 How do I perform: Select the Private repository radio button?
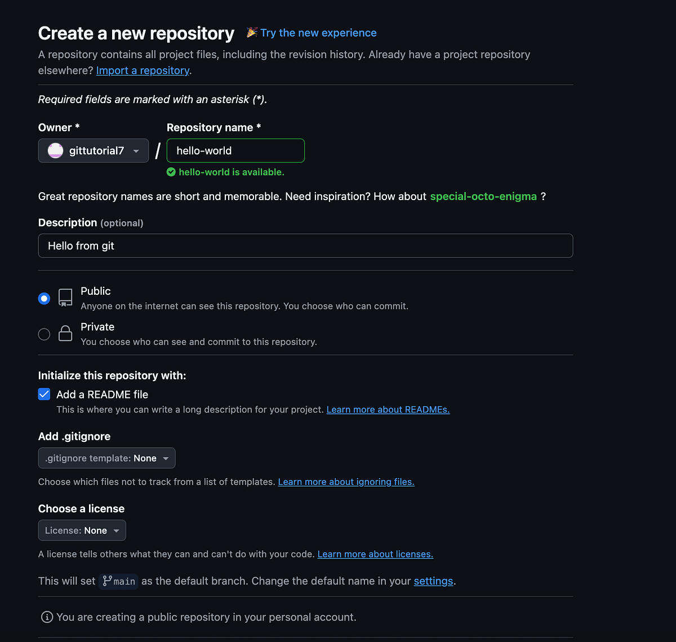[x=44, y=334]
